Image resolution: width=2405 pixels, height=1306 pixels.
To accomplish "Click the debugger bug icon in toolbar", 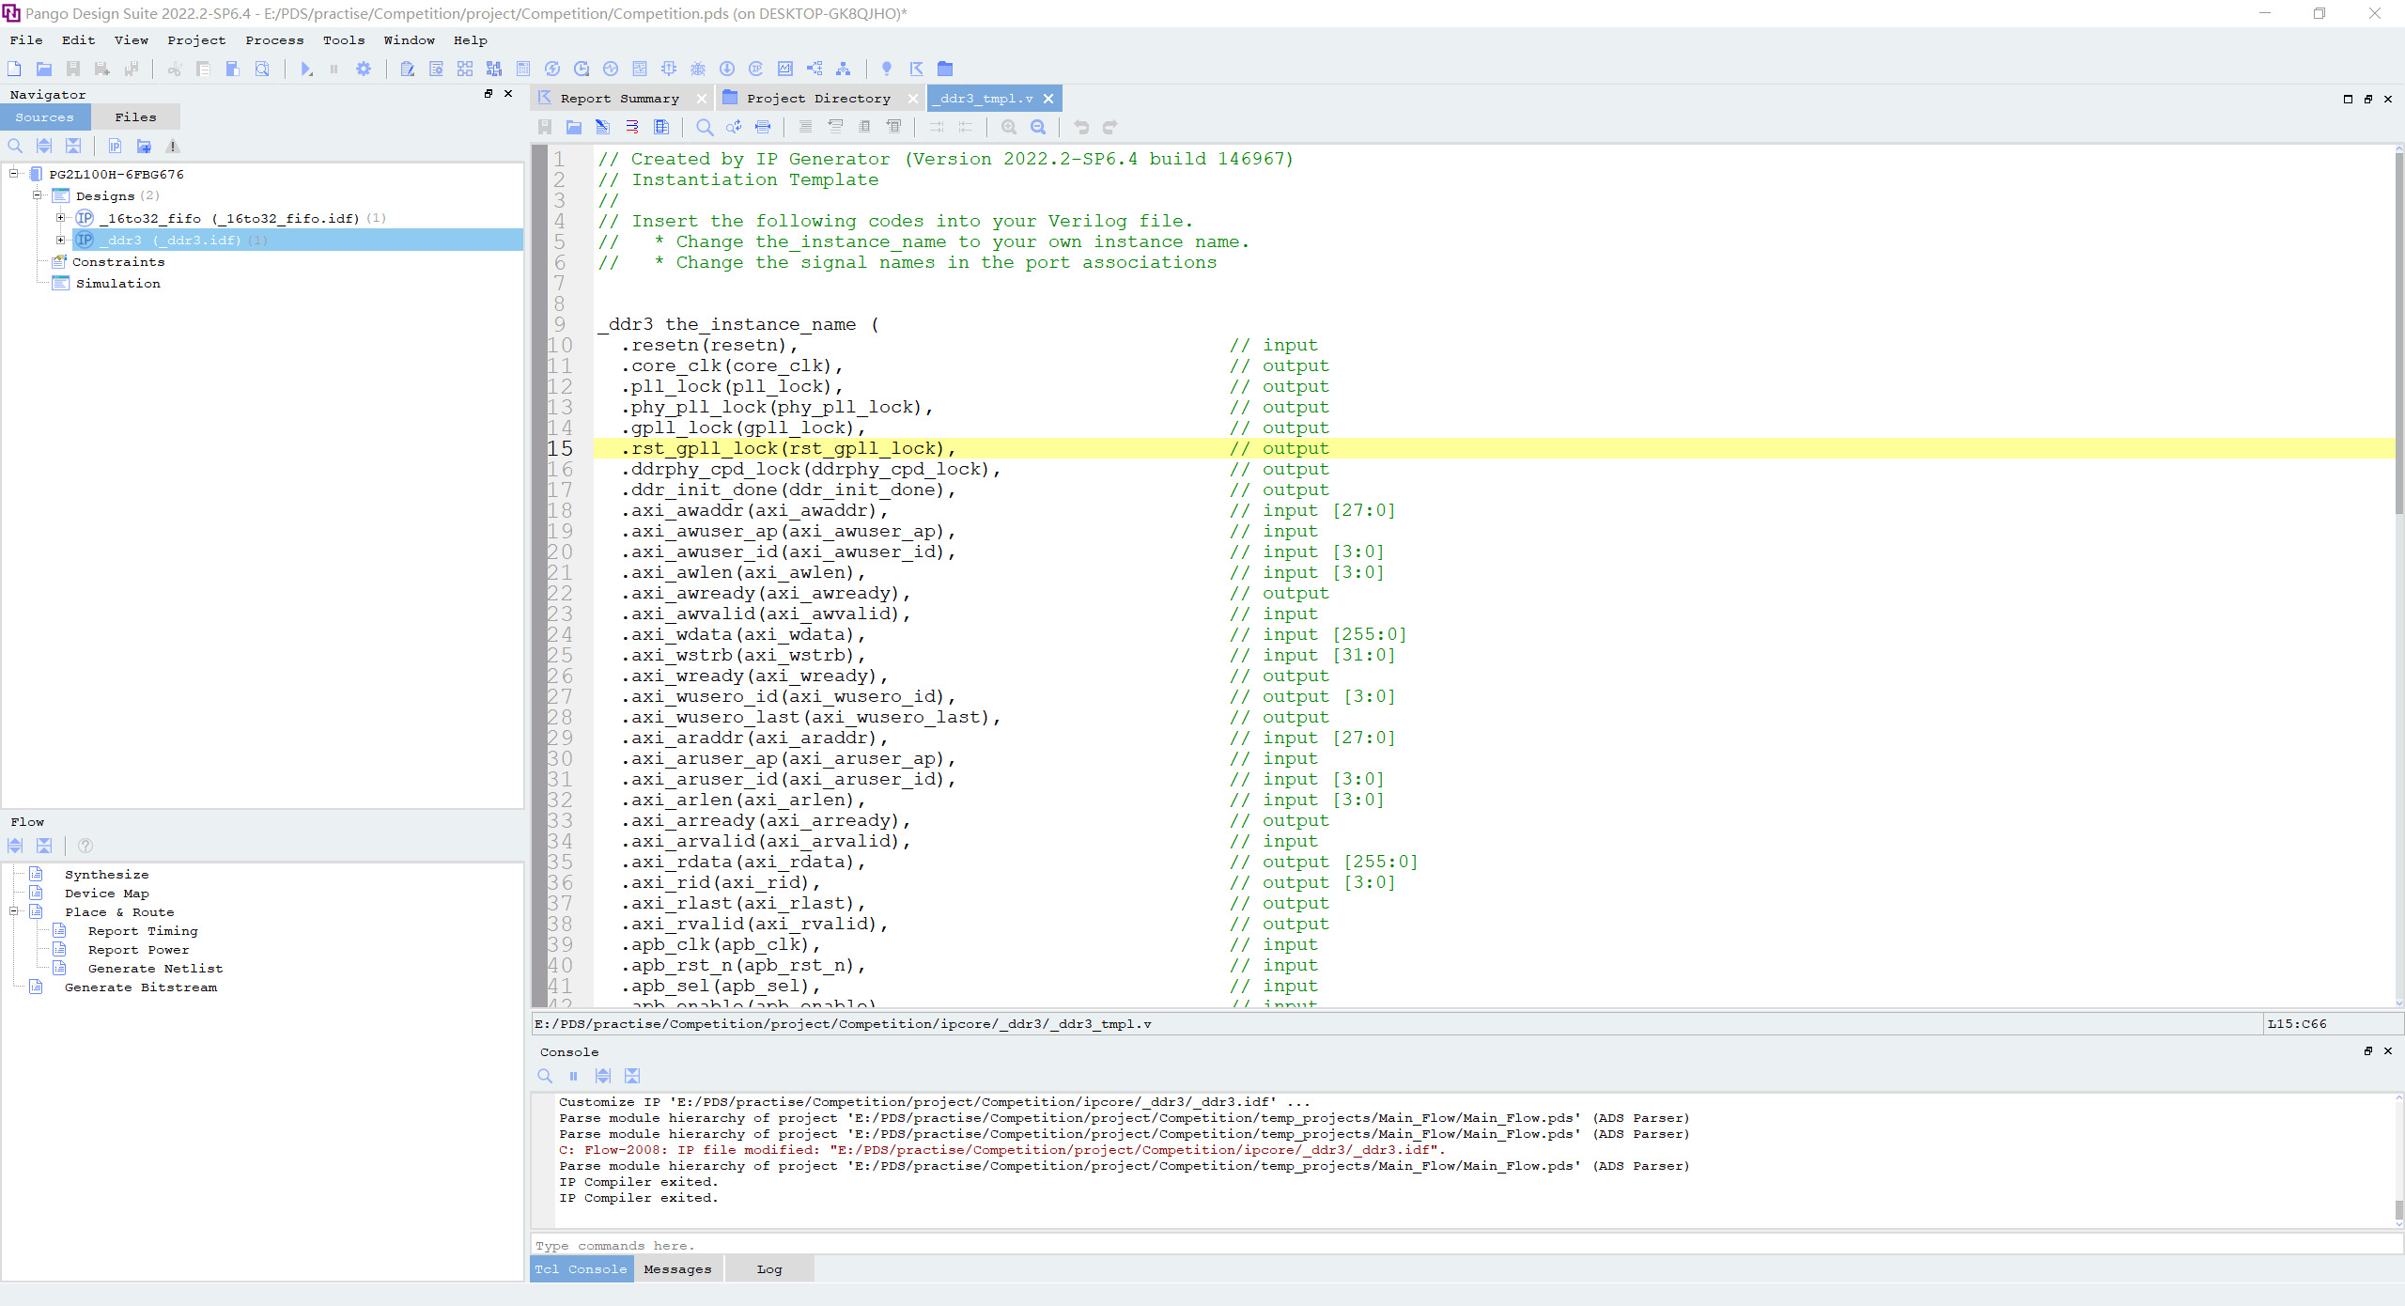I will coord(698,69).
